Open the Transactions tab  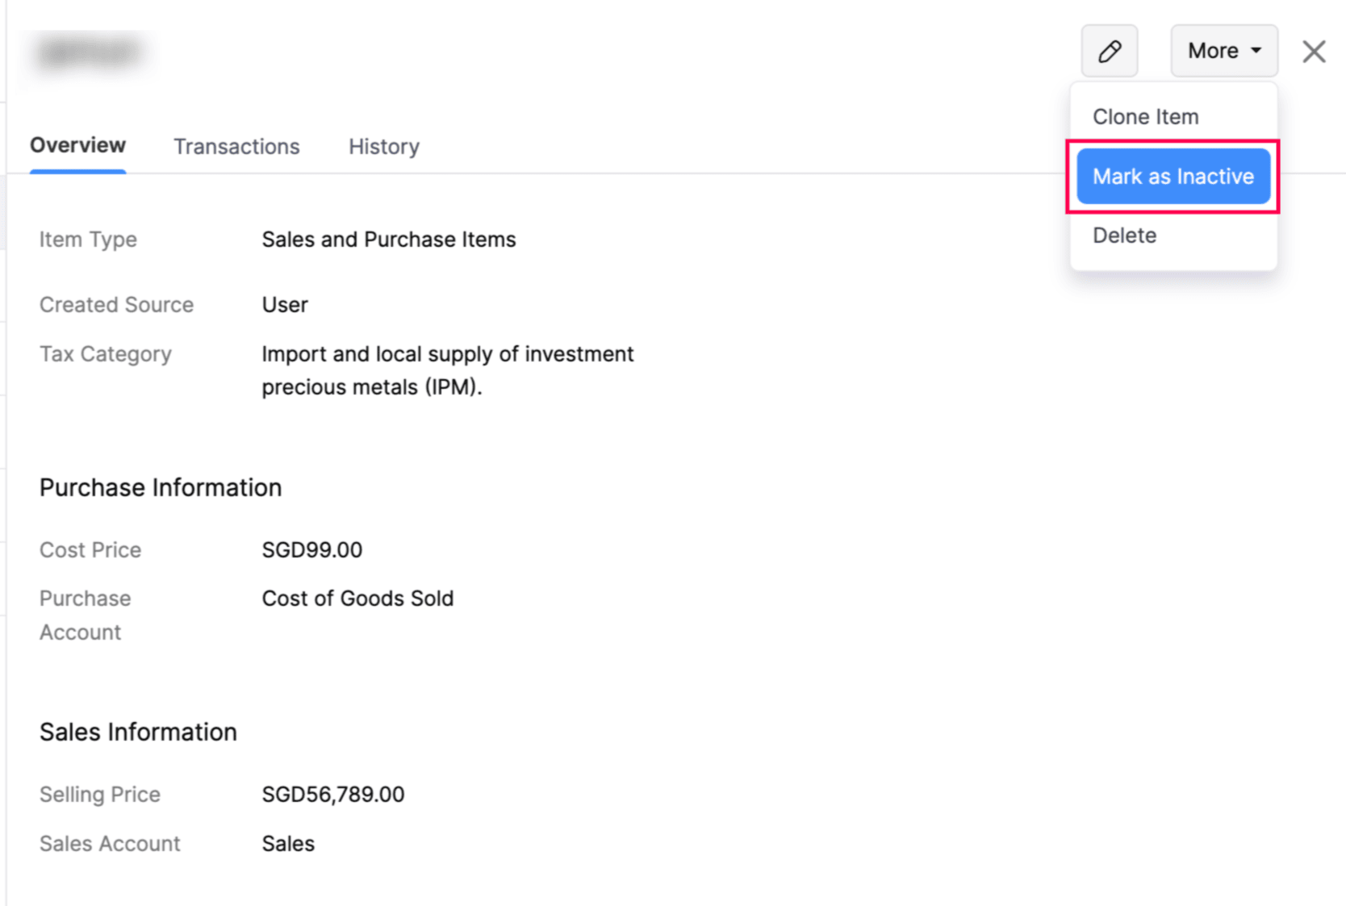[x=236, y=147]
